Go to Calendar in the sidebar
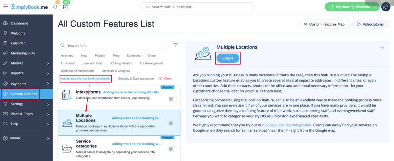This screenshot has width=394, height=161. 18,43
